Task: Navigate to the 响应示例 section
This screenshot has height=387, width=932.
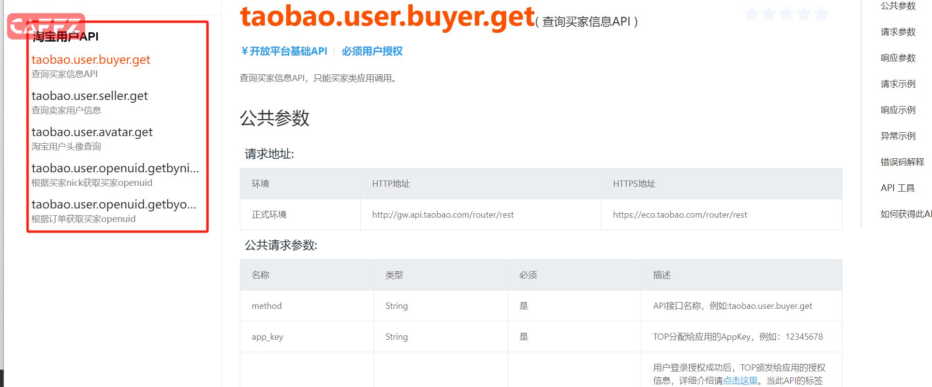Action: [x=898, y=110]
